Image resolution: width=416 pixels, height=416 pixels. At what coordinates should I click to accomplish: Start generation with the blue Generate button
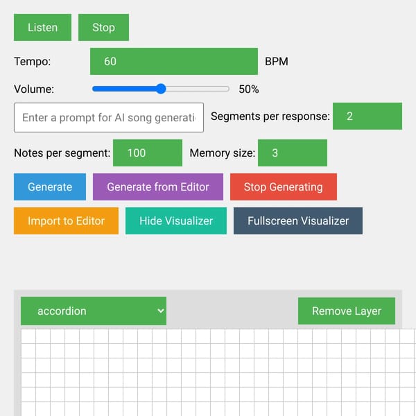click(x=50, y=187)
